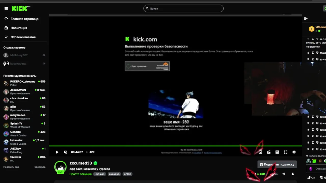Click katanatw channel avatar
Viewport: 326px width, 183px height.
[6, 142]
